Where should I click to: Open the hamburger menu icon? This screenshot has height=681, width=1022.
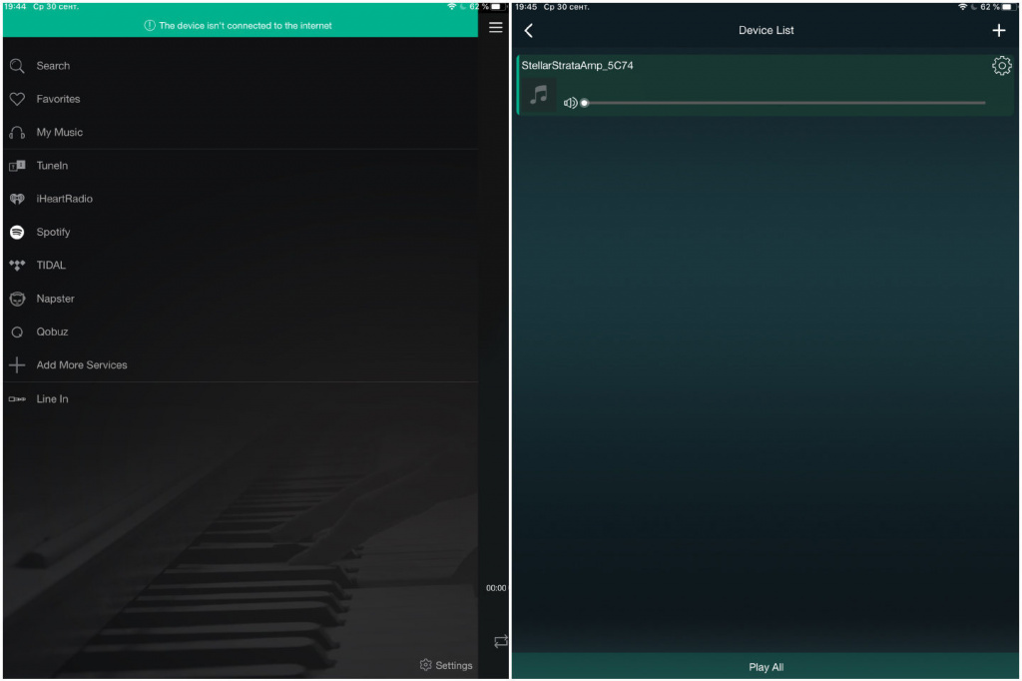click(495, 27)
